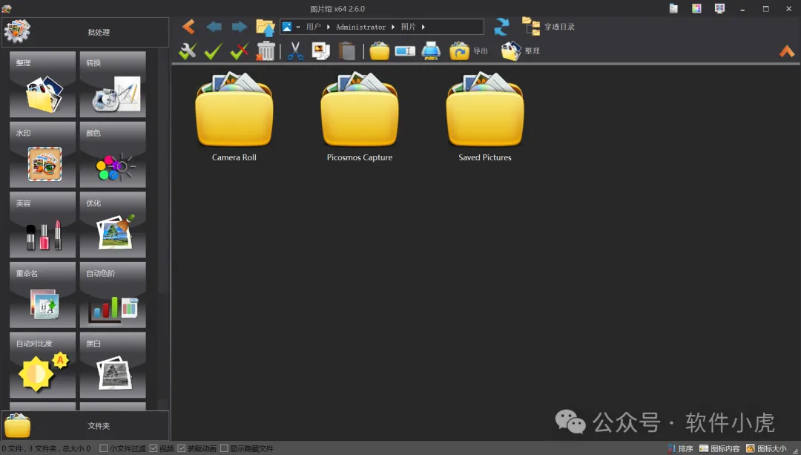This screenshot has height=455, width=801.
Task: Open the wrench selection settings icon
Action: [188, 51]
